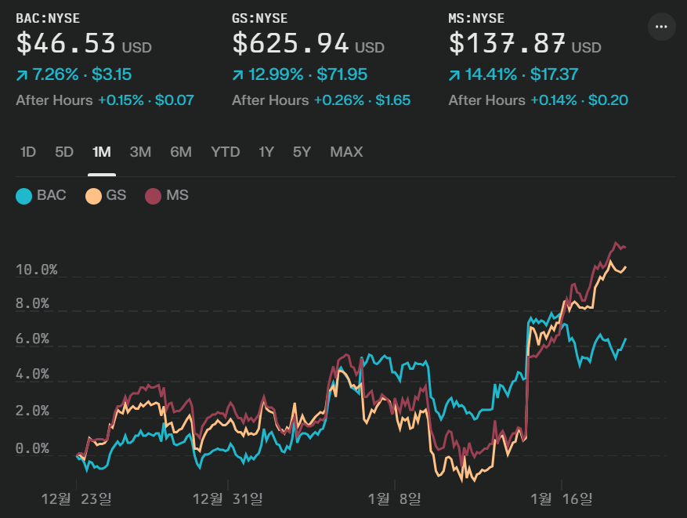Click the 8.0% y-axis label
Image resolution: width=687 pixels, height=518 pixels.
[32, 303]
